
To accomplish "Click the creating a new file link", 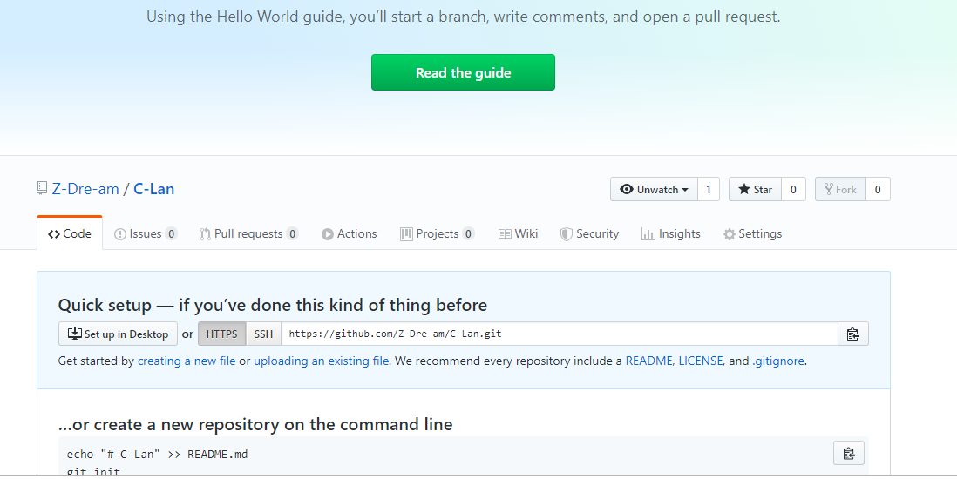I will pyautogui.click(x=187, y=361).
